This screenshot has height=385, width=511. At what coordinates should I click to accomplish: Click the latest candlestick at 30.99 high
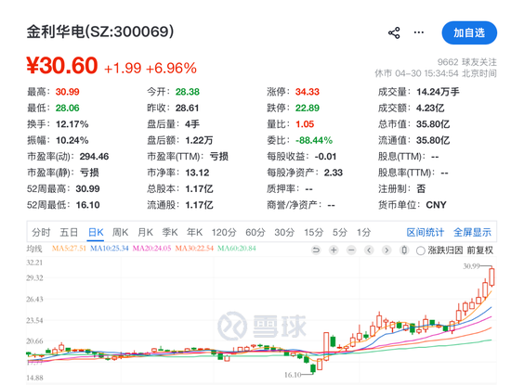point(491,276)
